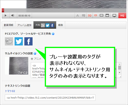Select the medium player size icon
Viewport: 128px width, 105px height.
tap(101, 15)
